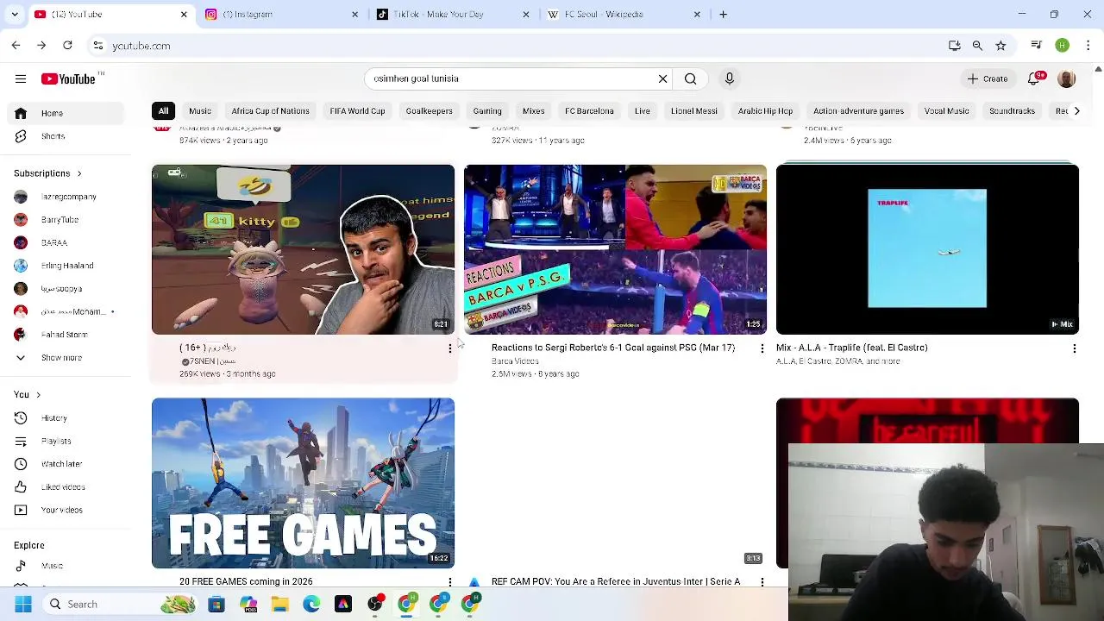Select the Arabic Hip Hop filter chip
1104x621 pixels.
pyautogui.click(x=765, y=111)
